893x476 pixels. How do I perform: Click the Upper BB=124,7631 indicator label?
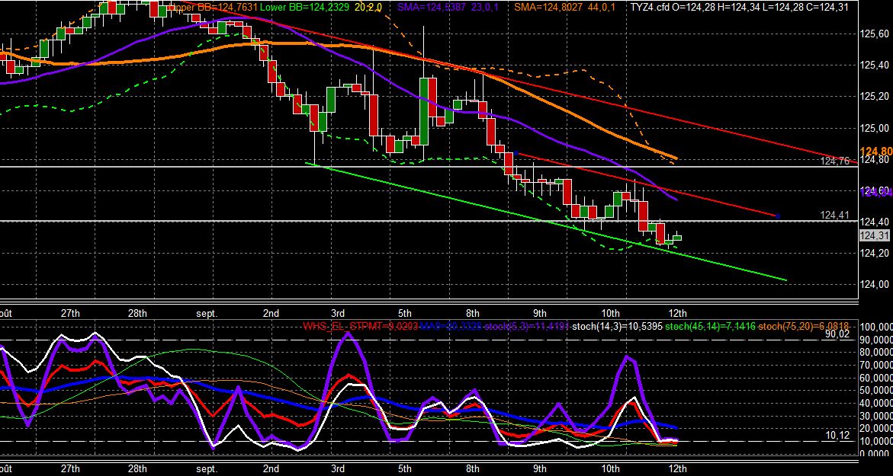pos(212,7)
